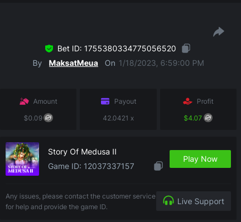
Task: Click the coin icon beside $0.09
Action: point(49,118)
